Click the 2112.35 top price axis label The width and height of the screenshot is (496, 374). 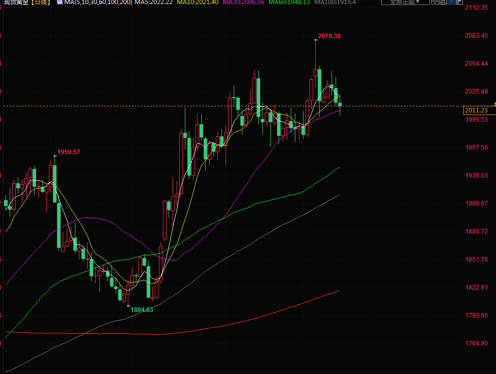click(x=476, y=8)
